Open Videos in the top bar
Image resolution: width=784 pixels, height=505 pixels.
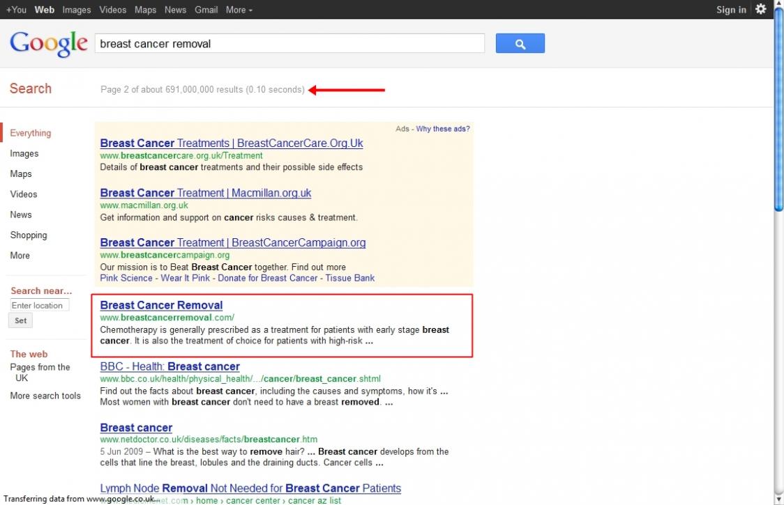(x=112, y=10)
